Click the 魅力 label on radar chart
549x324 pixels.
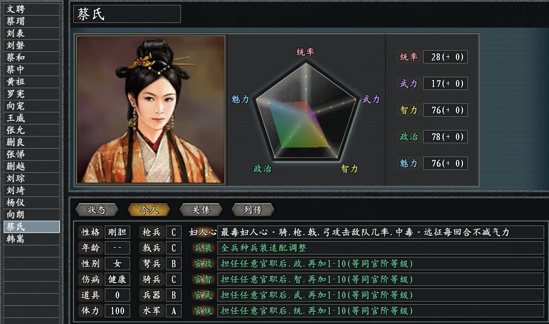click(240, 99)
